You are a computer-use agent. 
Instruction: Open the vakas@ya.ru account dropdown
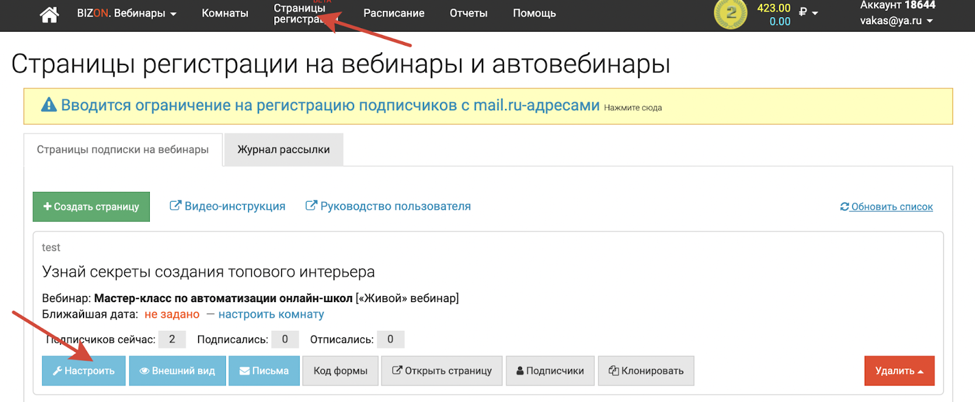(x=896, y=21)
